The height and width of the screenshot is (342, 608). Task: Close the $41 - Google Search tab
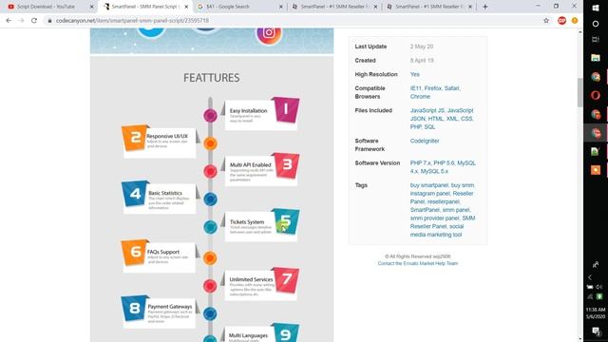[281, 7]
